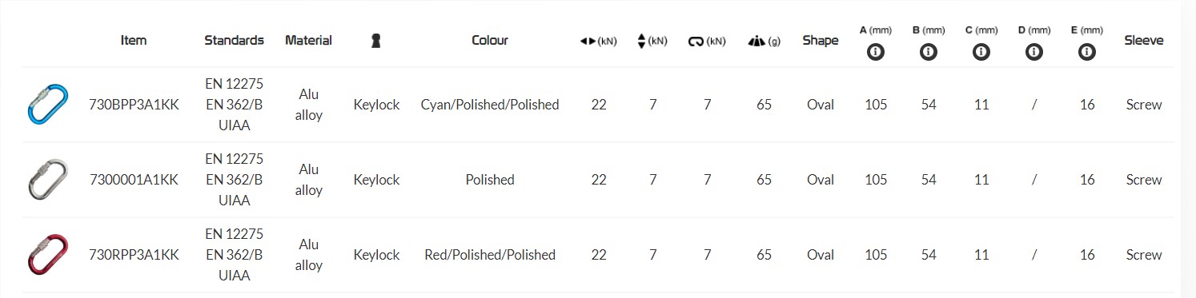This screenshot has height=298, width=1196.
Task: Click the Cyan/Polished/Polished colour cell
Action: (x=490, y=105)
